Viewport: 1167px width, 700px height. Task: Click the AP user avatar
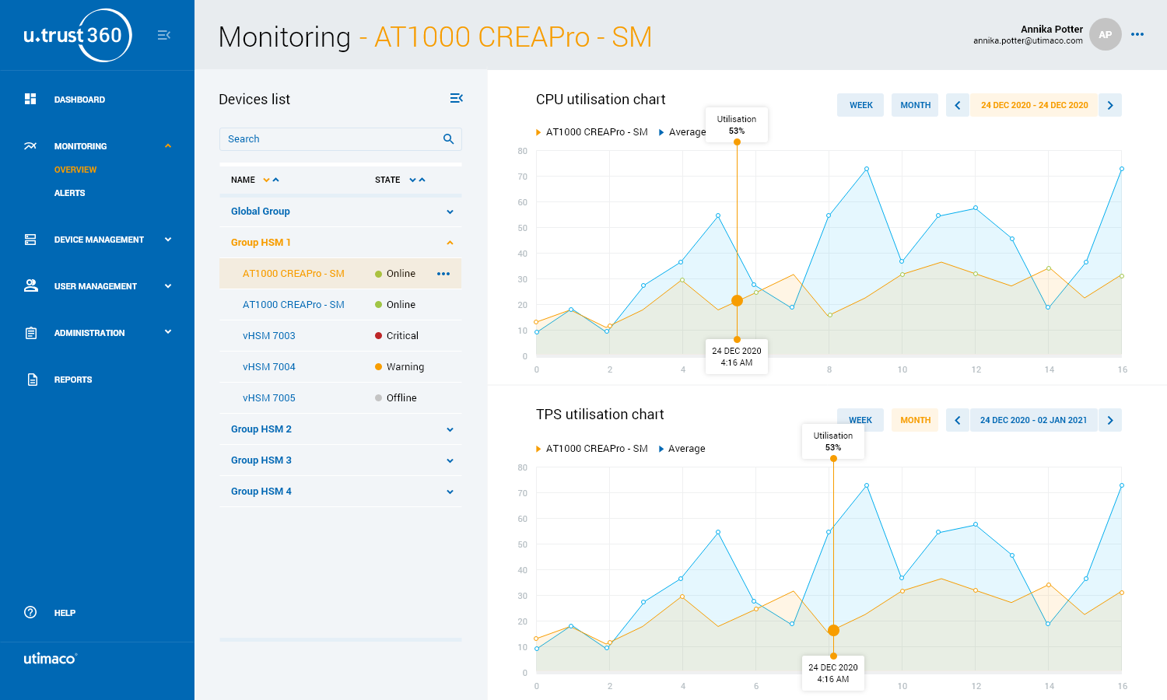tap(1105, 34)
